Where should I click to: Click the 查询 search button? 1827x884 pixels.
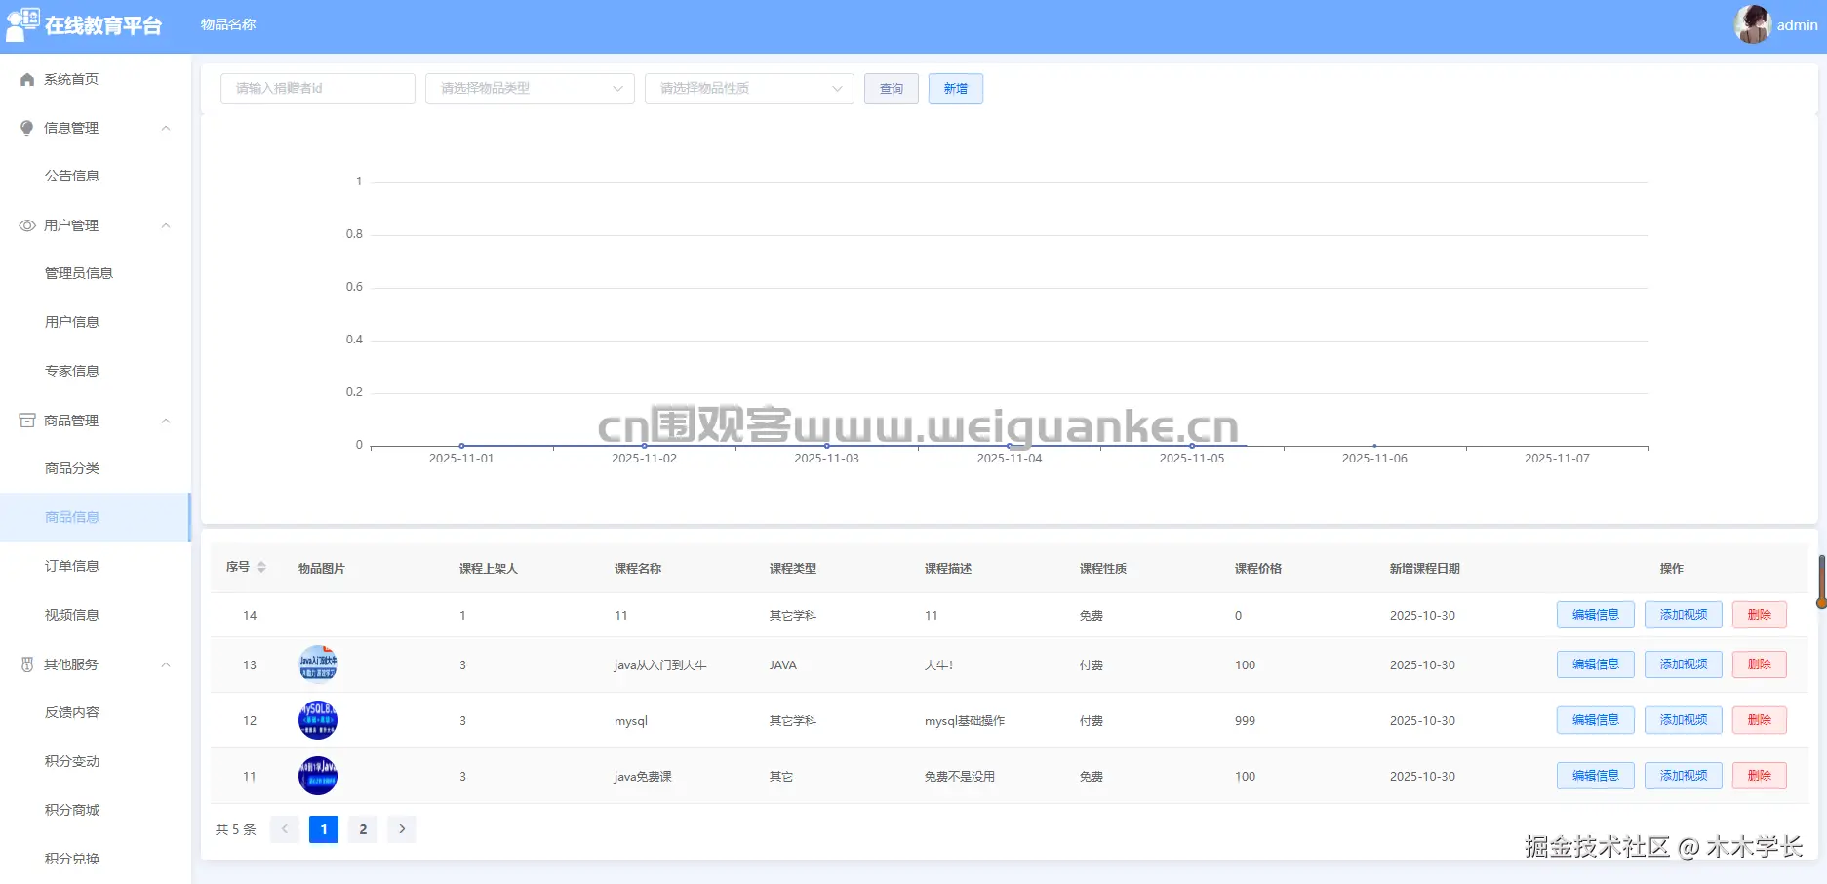tap(892, 89)
